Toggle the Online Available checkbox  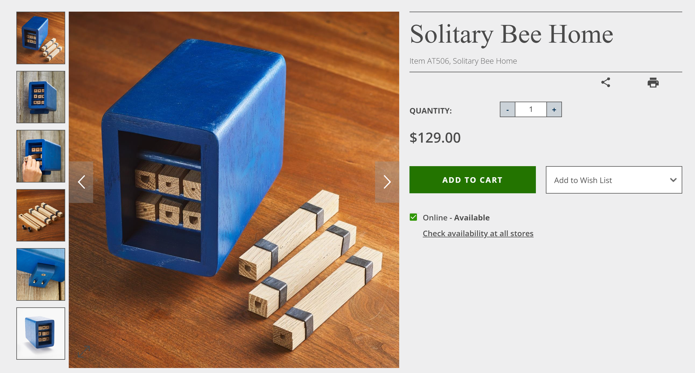[x=413, y=217]
